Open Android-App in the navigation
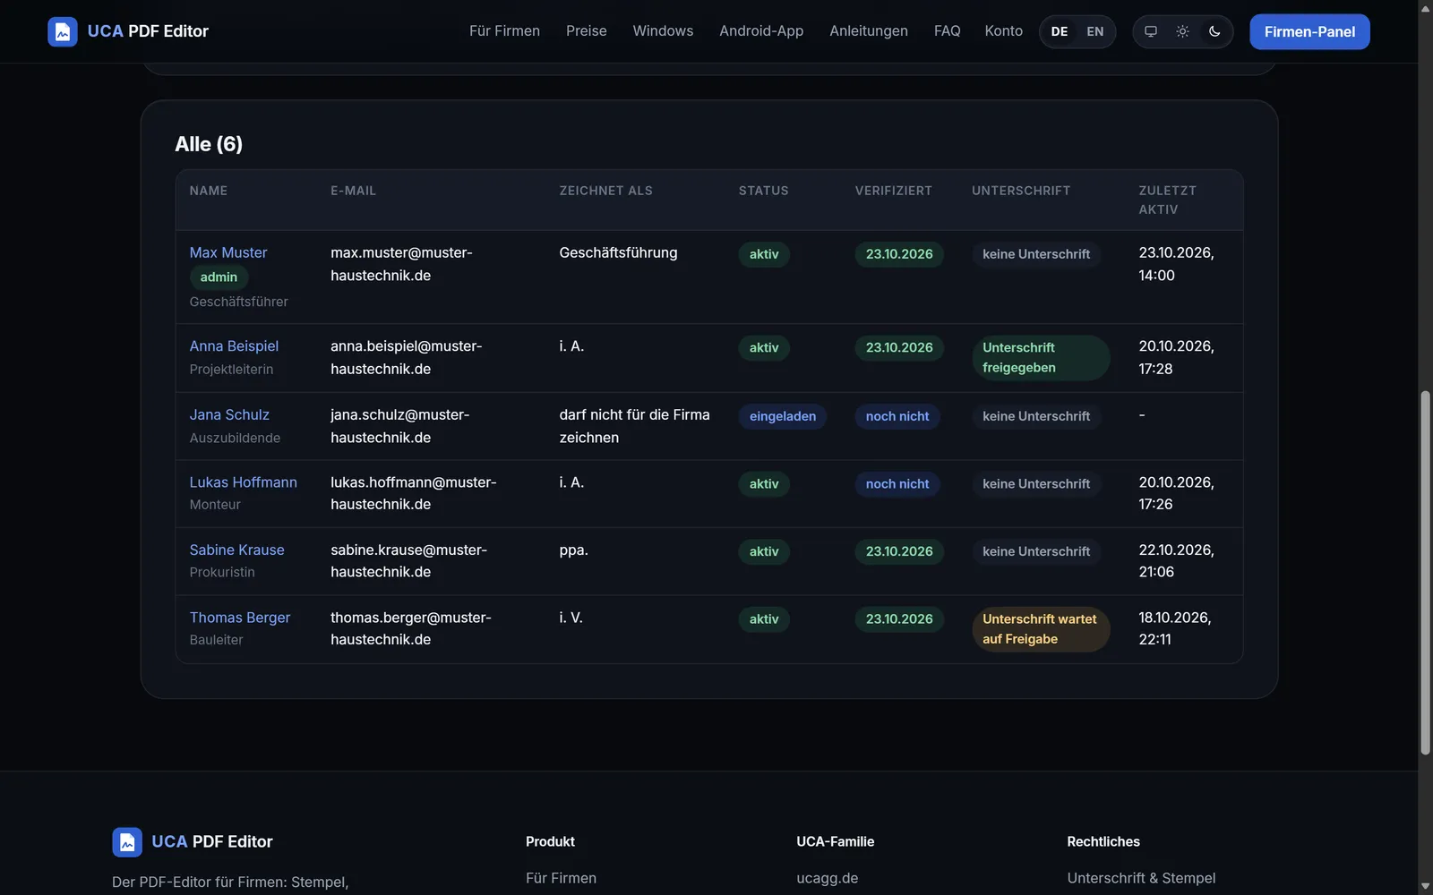 pos(761,31)
